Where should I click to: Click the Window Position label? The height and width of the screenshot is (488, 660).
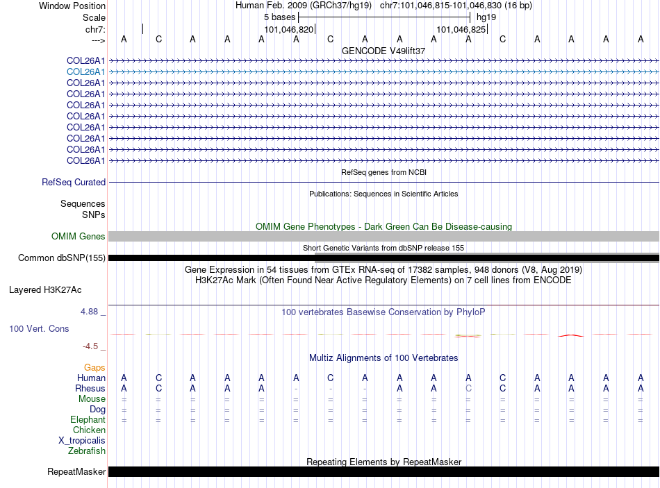72,6
